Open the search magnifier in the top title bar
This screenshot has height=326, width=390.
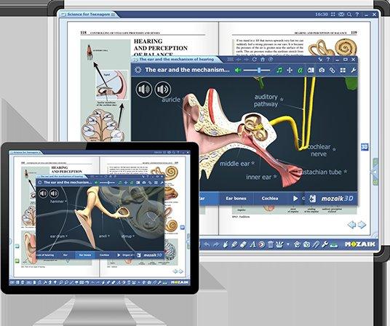(349, 15)
